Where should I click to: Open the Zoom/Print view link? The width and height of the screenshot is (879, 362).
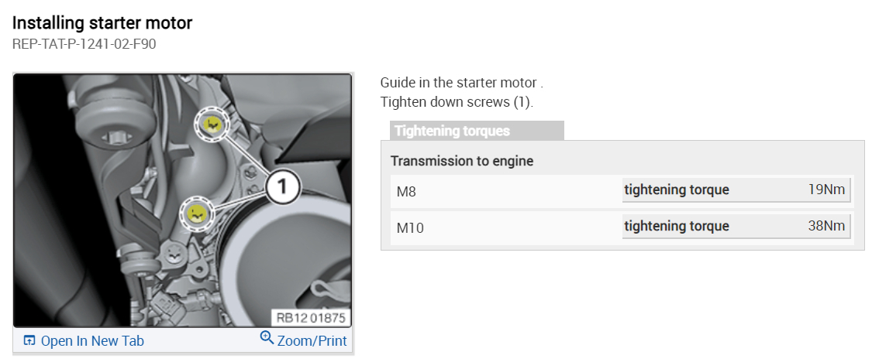[x=312, y=340]
